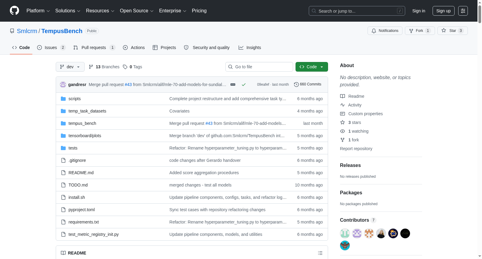The width and height of the screenshot is (482, 259).
Task: Click the temp_task_datasets folder icon
Action: (63, 111)
